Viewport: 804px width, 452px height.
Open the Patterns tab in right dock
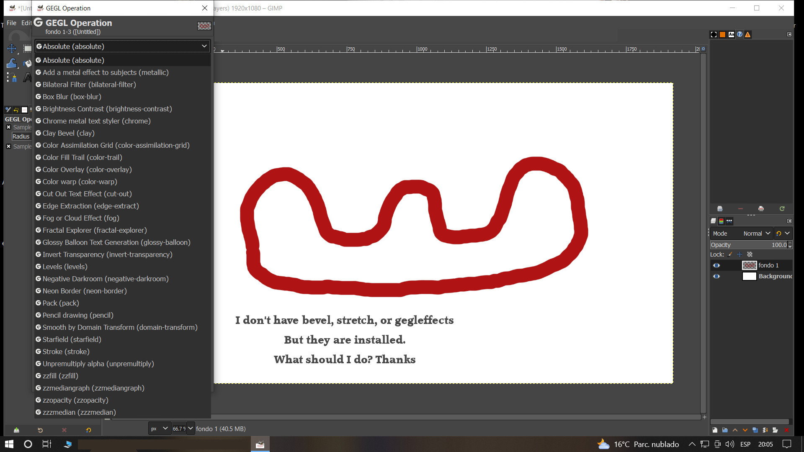pos(722,34)
